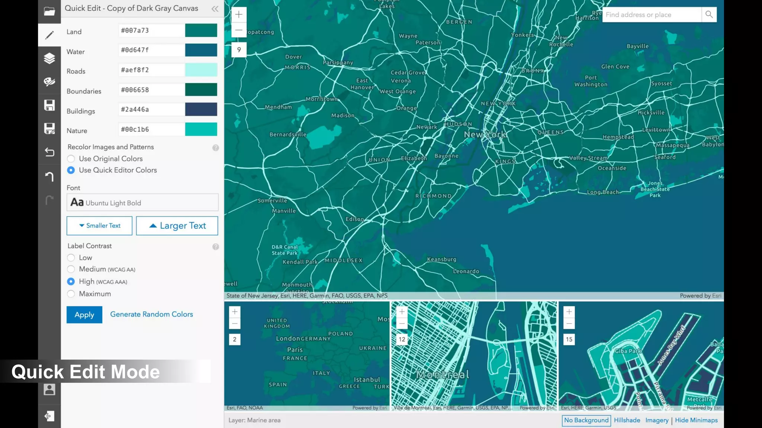This screenshot has width=762, height=428.
Task: Switch to Imagery background
Action: (657, 420)
